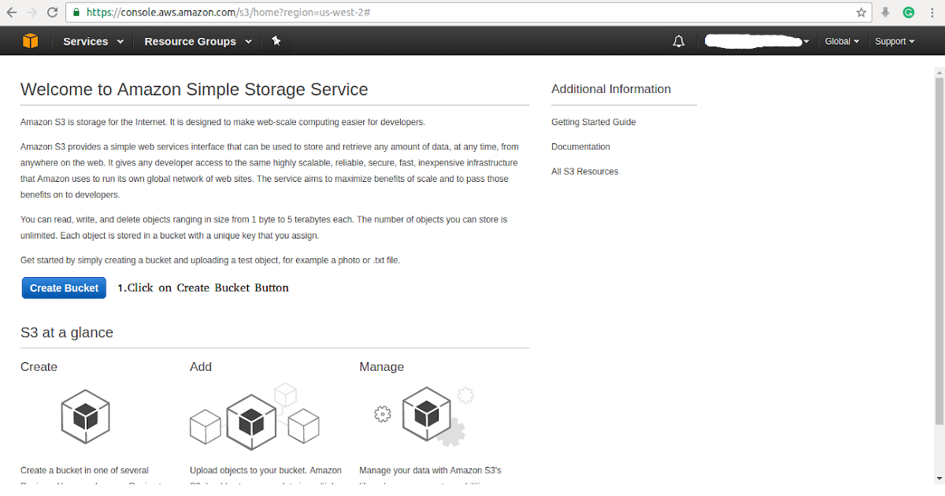Image resolution: width=945 pixels, height=496 pixels.
Task: Click the browser downloads arrow icon
Action: (886, 13)
